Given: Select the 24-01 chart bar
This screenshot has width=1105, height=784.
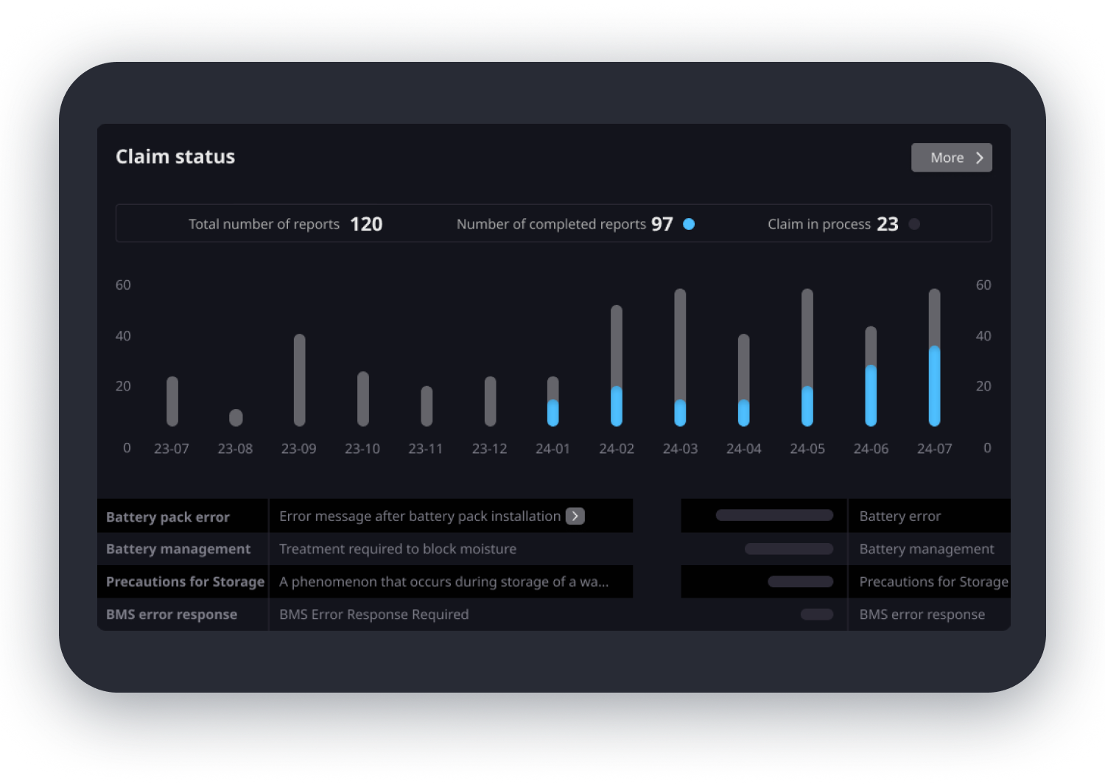Looking at the screenshot, I should click(553, 402).
